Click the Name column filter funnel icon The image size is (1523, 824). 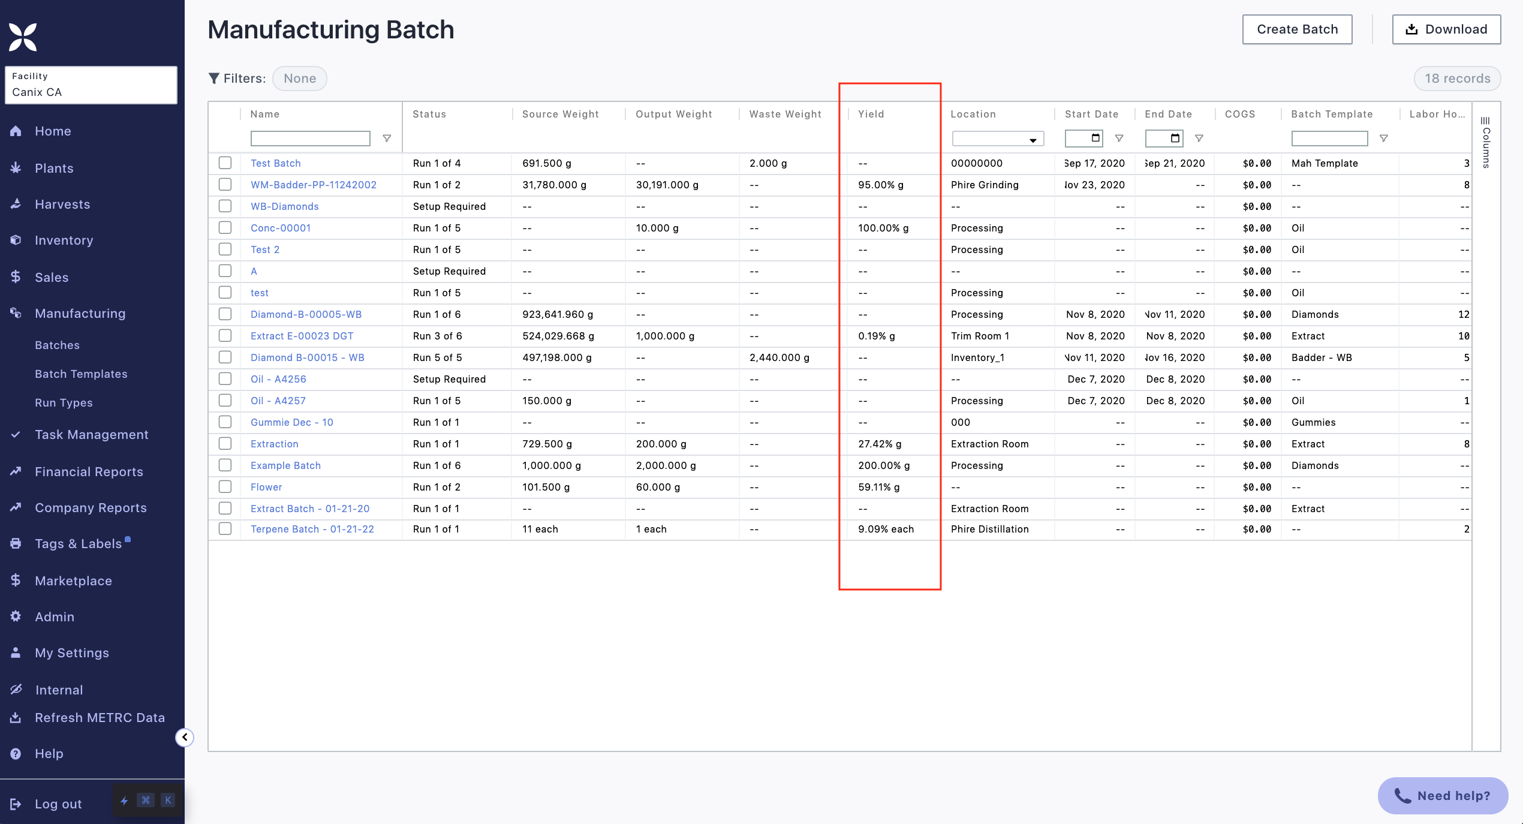[x=387, y=139]
